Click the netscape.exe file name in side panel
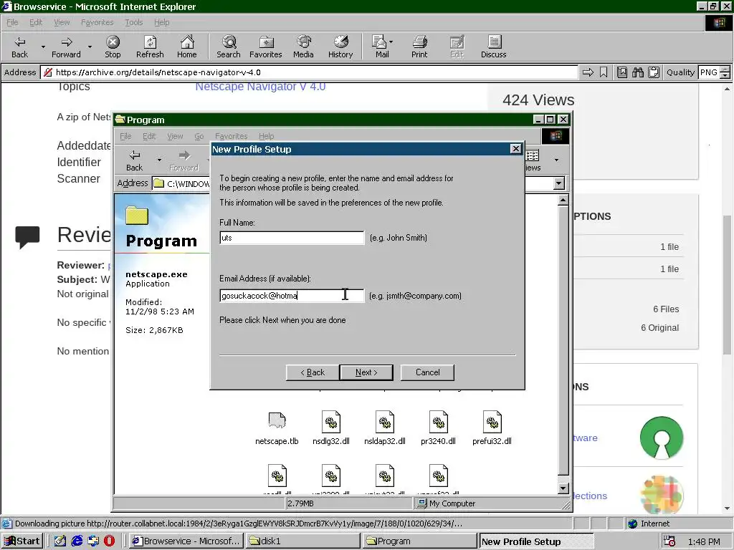Viewport: 734px width, 550px height. 156,274
